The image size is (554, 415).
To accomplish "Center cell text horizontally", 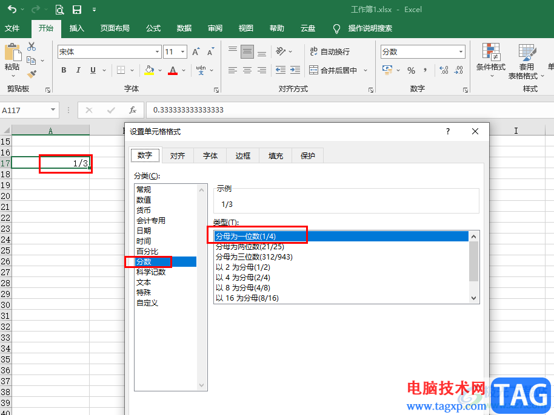I will (247, 70).
